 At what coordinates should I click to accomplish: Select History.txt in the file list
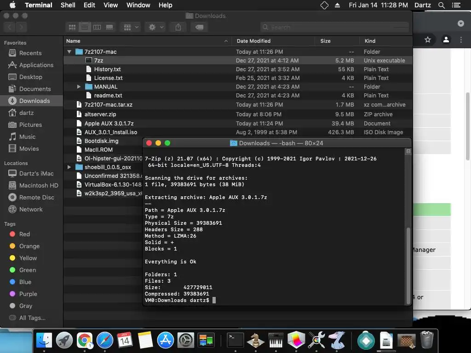238,69
